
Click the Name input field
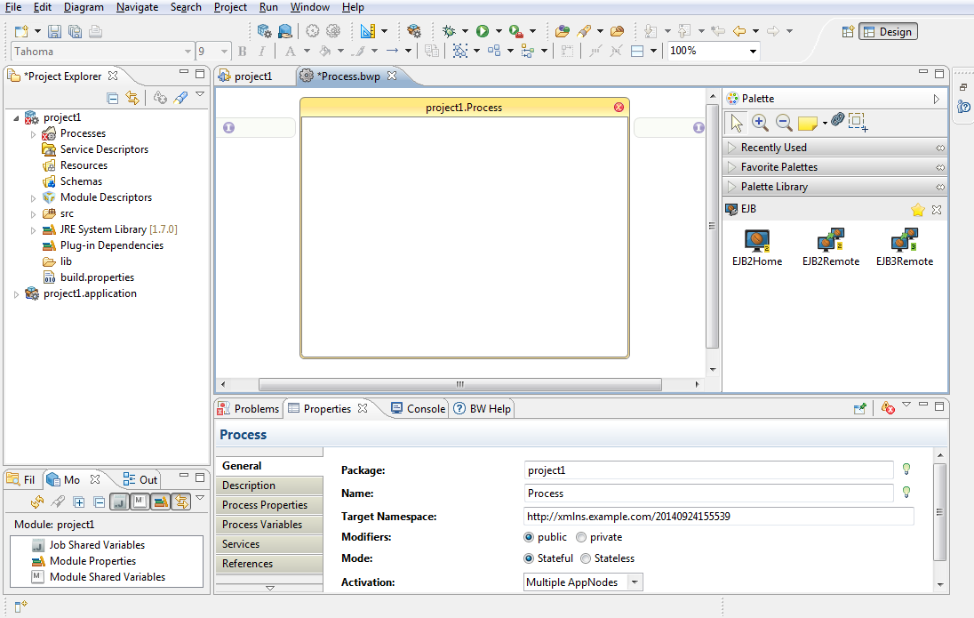(x=708, y=494)
